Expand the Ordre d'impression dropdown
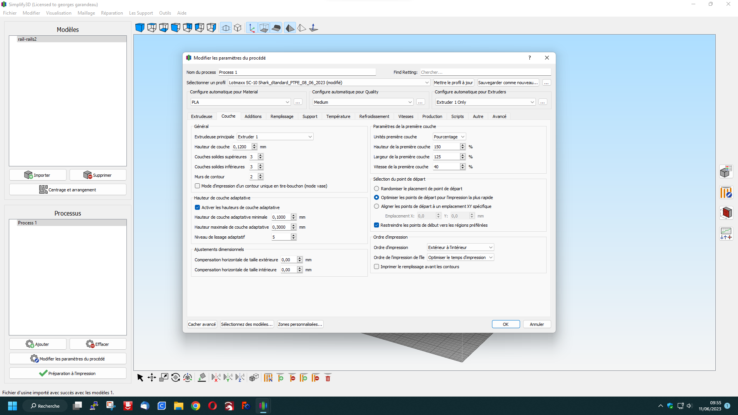 460,247
